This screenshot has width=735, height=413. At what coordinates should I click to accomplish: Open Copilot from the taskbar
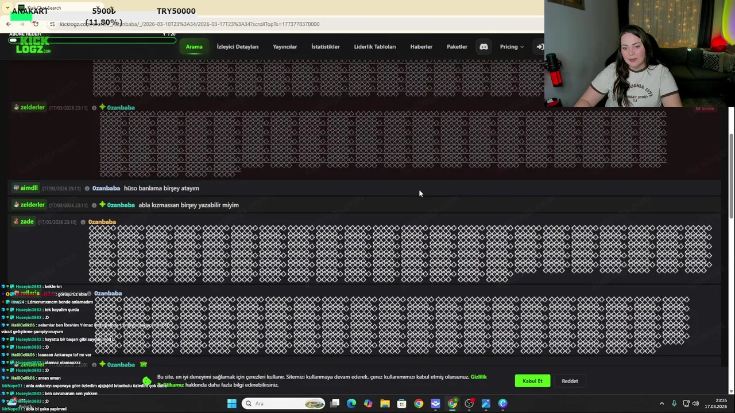click(368, 404)
